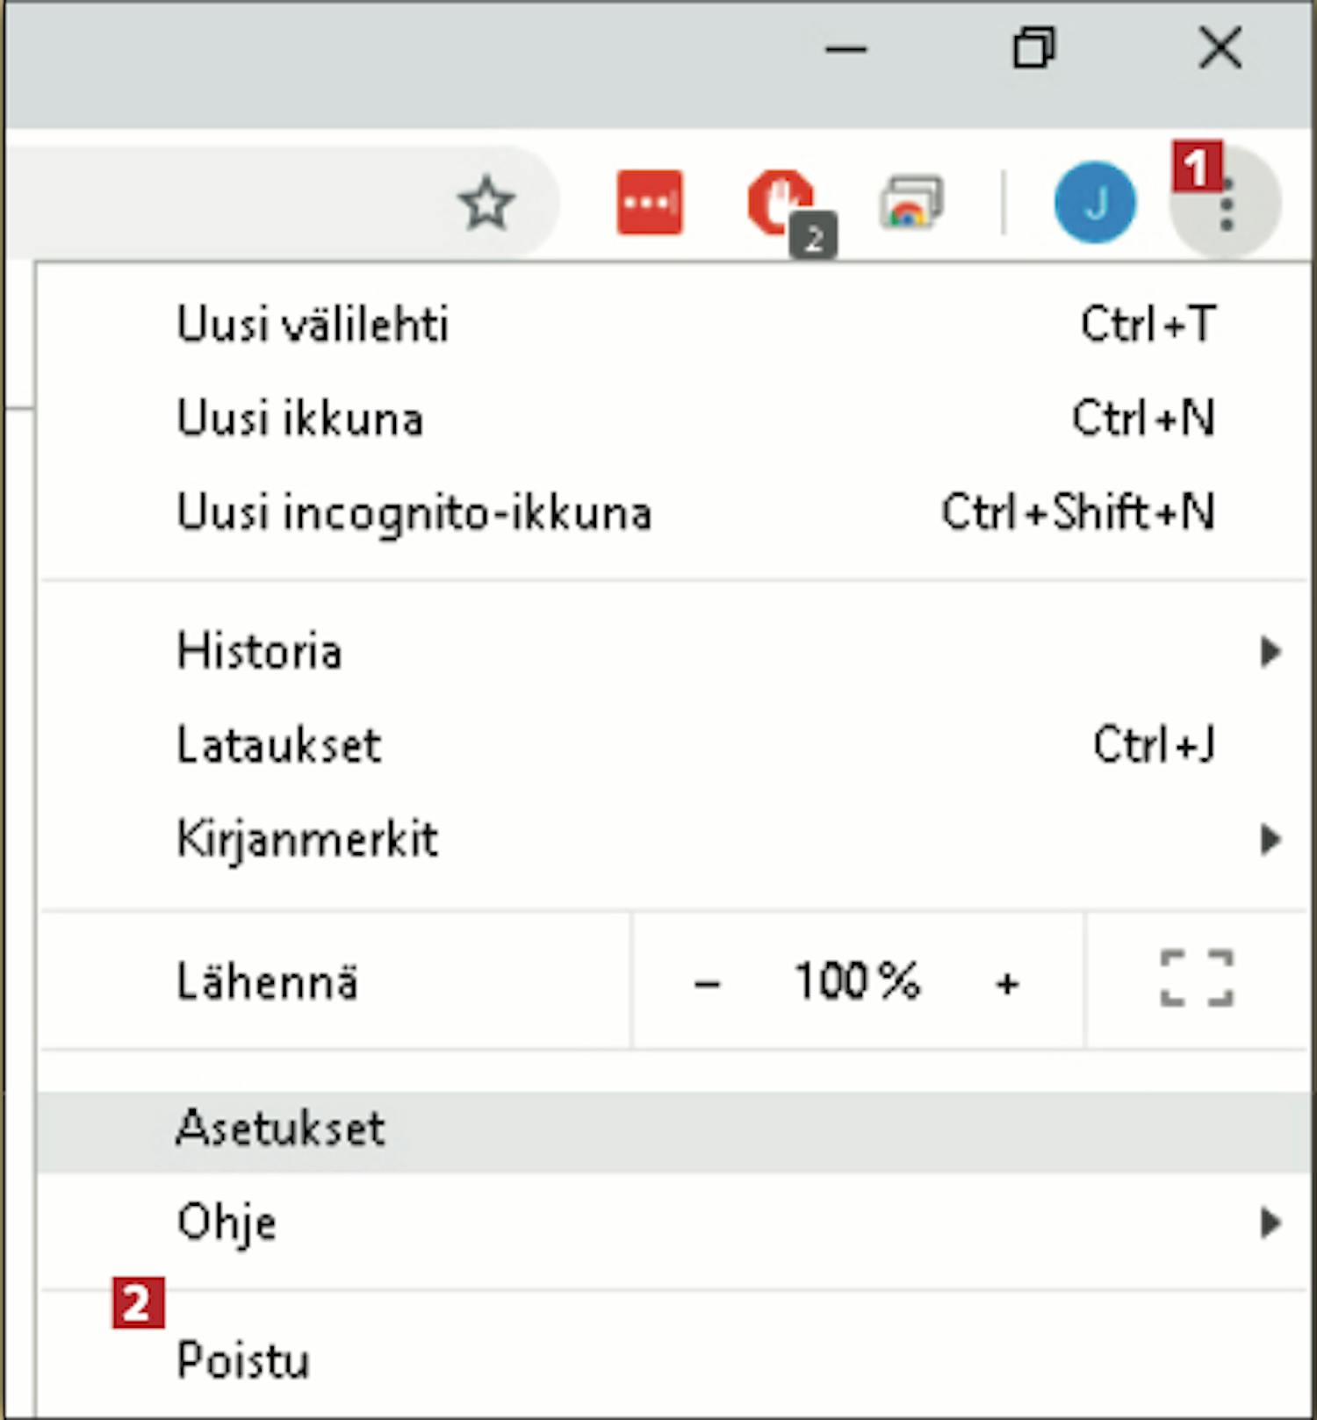Click the three-dot Chrome menu button
This screenshot has height=1420, width=1317.
point(1227,204)
